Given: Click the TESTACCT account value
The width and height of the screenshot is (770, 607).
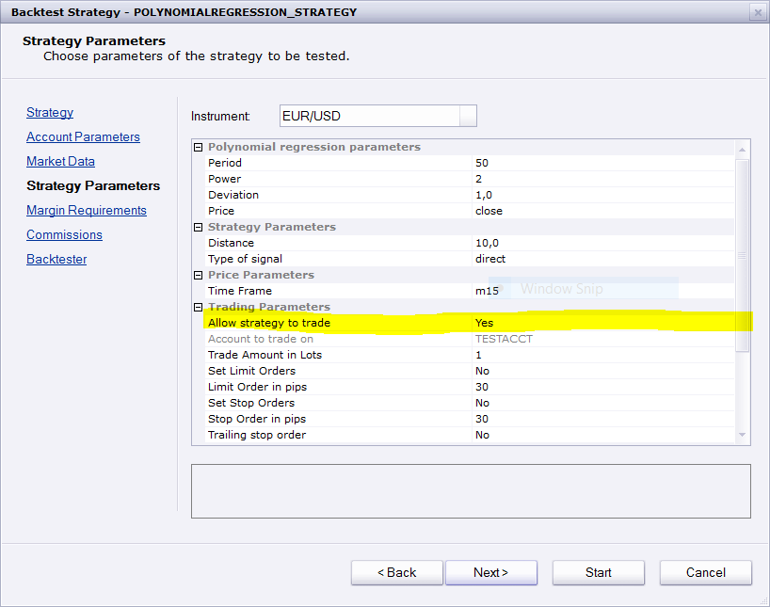Looking at the screenshot, I should tap(504, 339).
